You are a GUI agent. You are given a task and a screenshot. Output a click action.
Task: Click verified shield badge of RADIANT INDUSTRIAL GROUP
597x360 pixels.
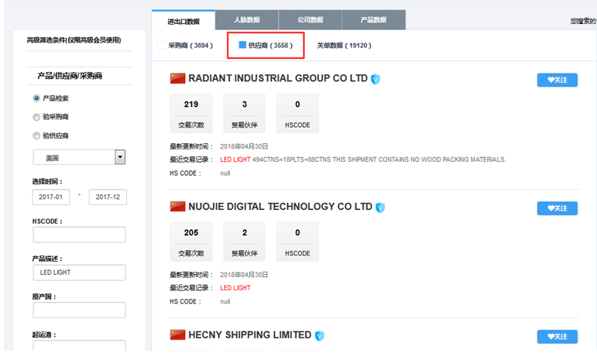click(376, 79)
